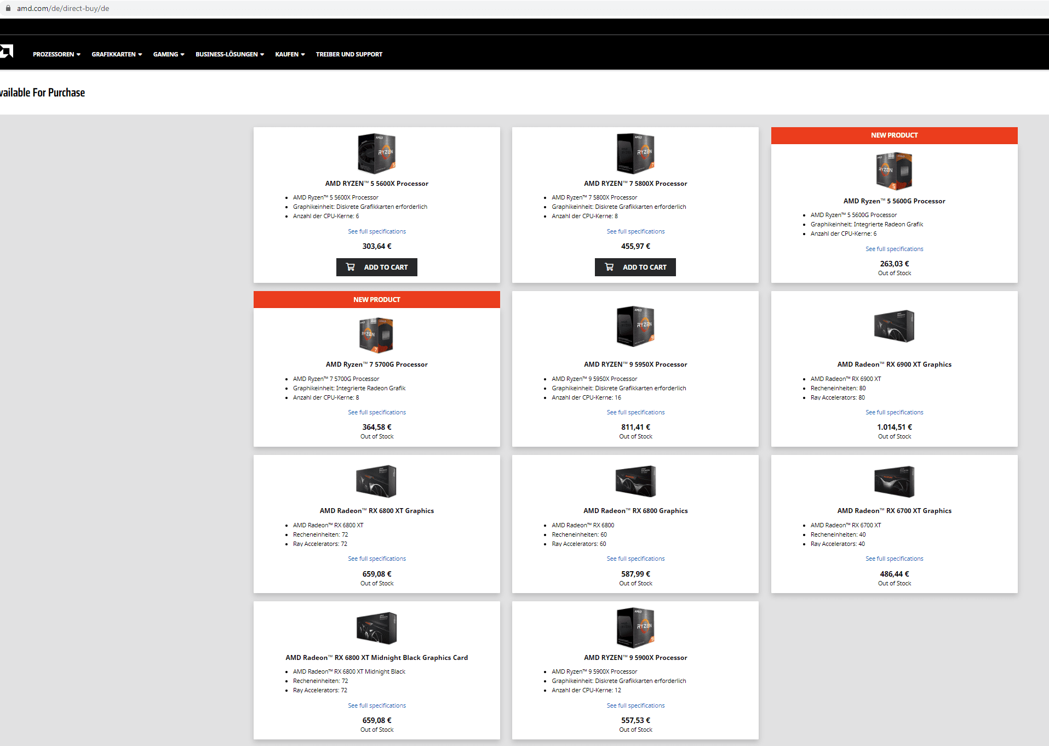
Task: Click the 364,58 € price
Action: (377, 427)
